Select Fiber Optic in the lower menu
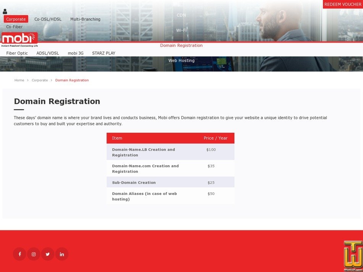The image size is (363, 272). coord(16,53)
